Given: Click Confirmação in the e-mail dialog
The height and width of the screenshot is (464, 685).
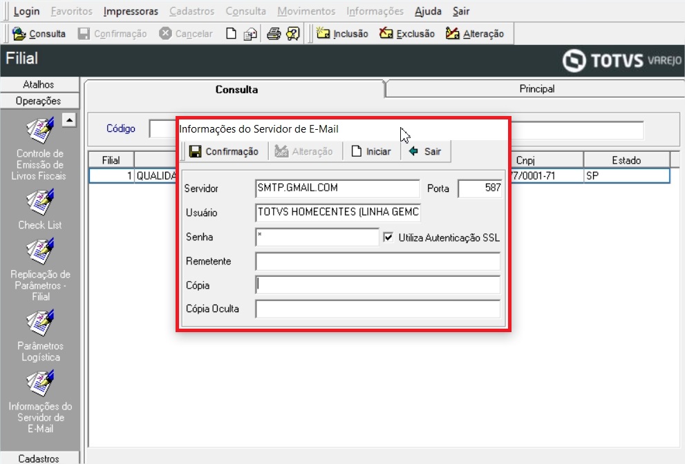Looking at the screenshot, I should (224, 151).
